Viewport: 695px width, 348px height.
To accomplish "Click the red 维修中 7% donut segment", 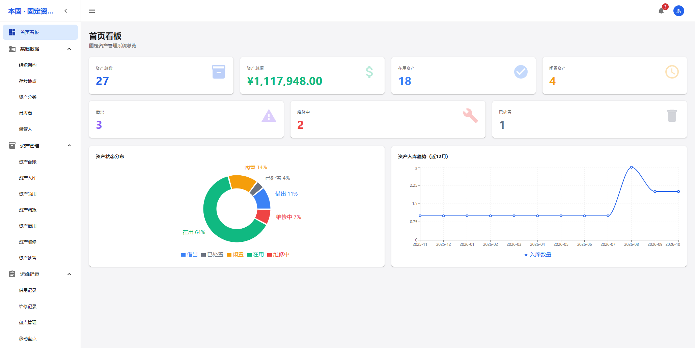I will coord(264,216).
